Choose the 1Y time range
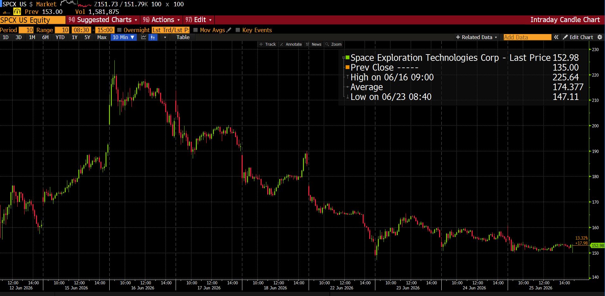The width and height of the screenshot is (605, 296). 75,37
